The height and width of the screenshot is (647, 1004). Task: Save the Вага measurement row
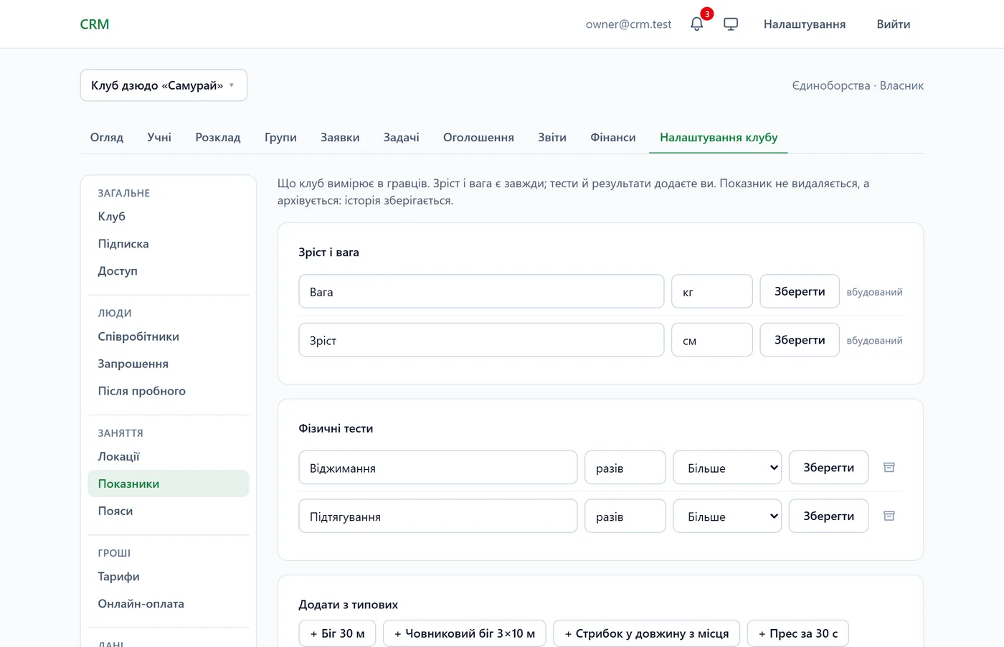(x=800, y=292)
